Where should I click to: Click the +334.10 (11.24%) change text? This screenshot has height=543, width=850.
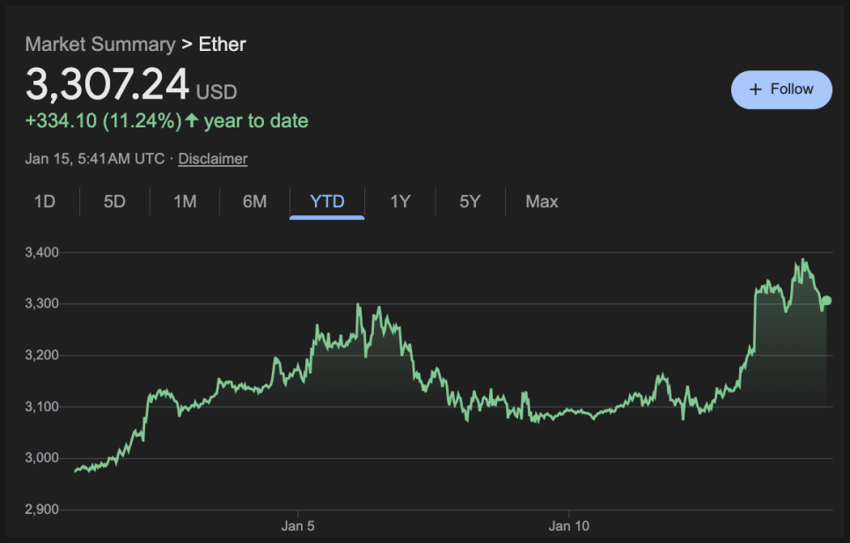103,120
